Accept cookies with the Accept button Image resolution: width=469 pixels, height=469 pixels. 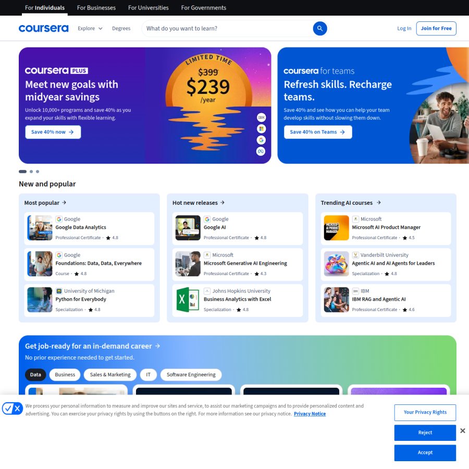click(425, 452)
